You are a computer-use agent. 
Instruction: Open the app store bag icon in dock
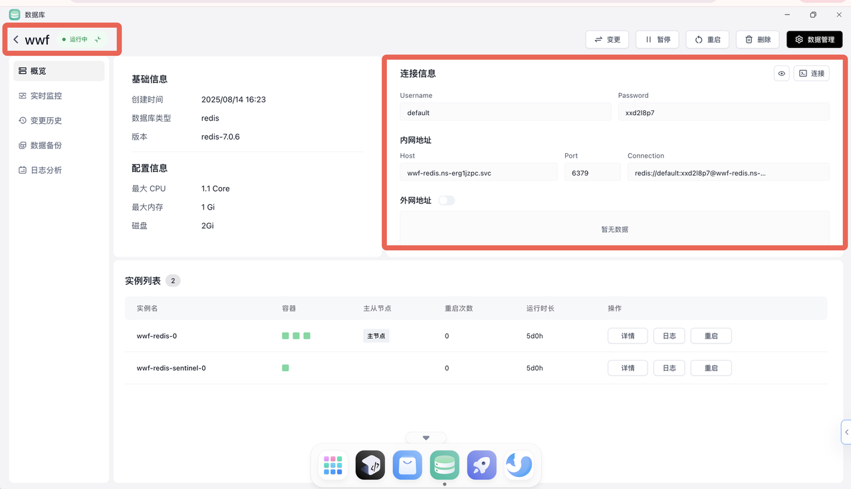click(x=407, y=465)
